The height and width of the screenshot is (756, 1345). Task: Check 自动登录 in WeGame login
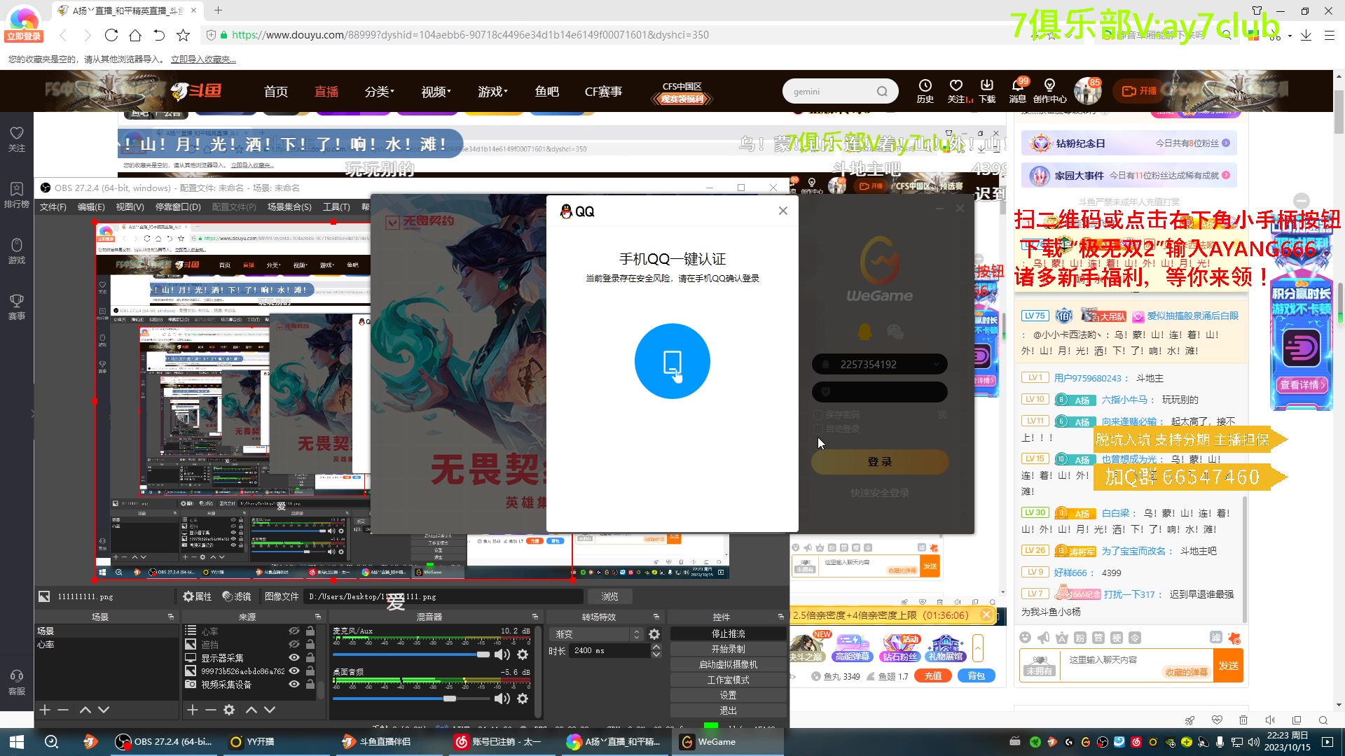[x=818, y=428]
